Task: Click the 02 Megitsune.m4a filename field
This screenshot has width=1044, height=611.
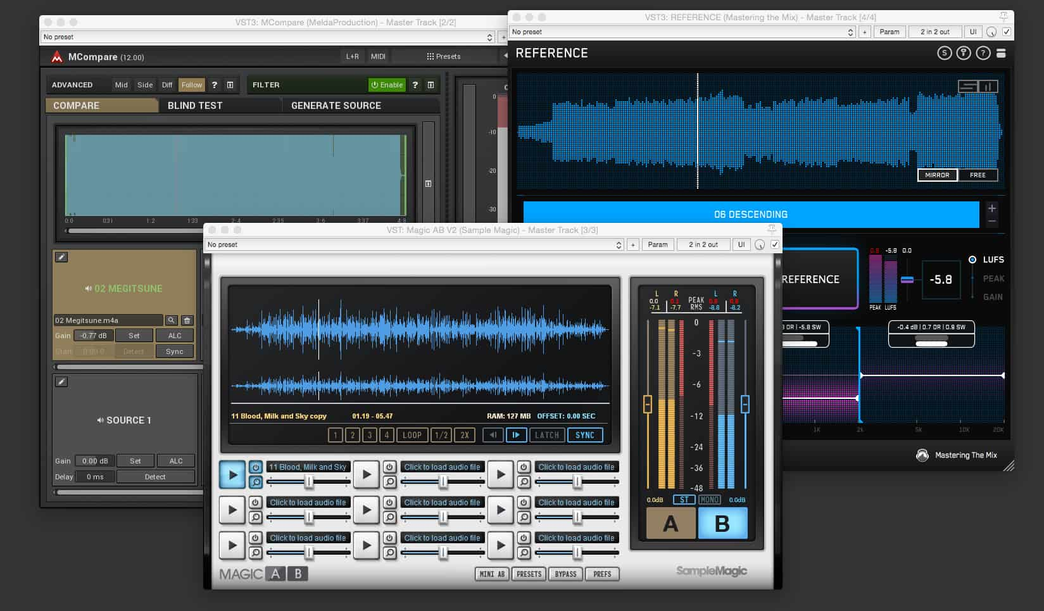Action: pyautogui.click(x=108, y=320)
